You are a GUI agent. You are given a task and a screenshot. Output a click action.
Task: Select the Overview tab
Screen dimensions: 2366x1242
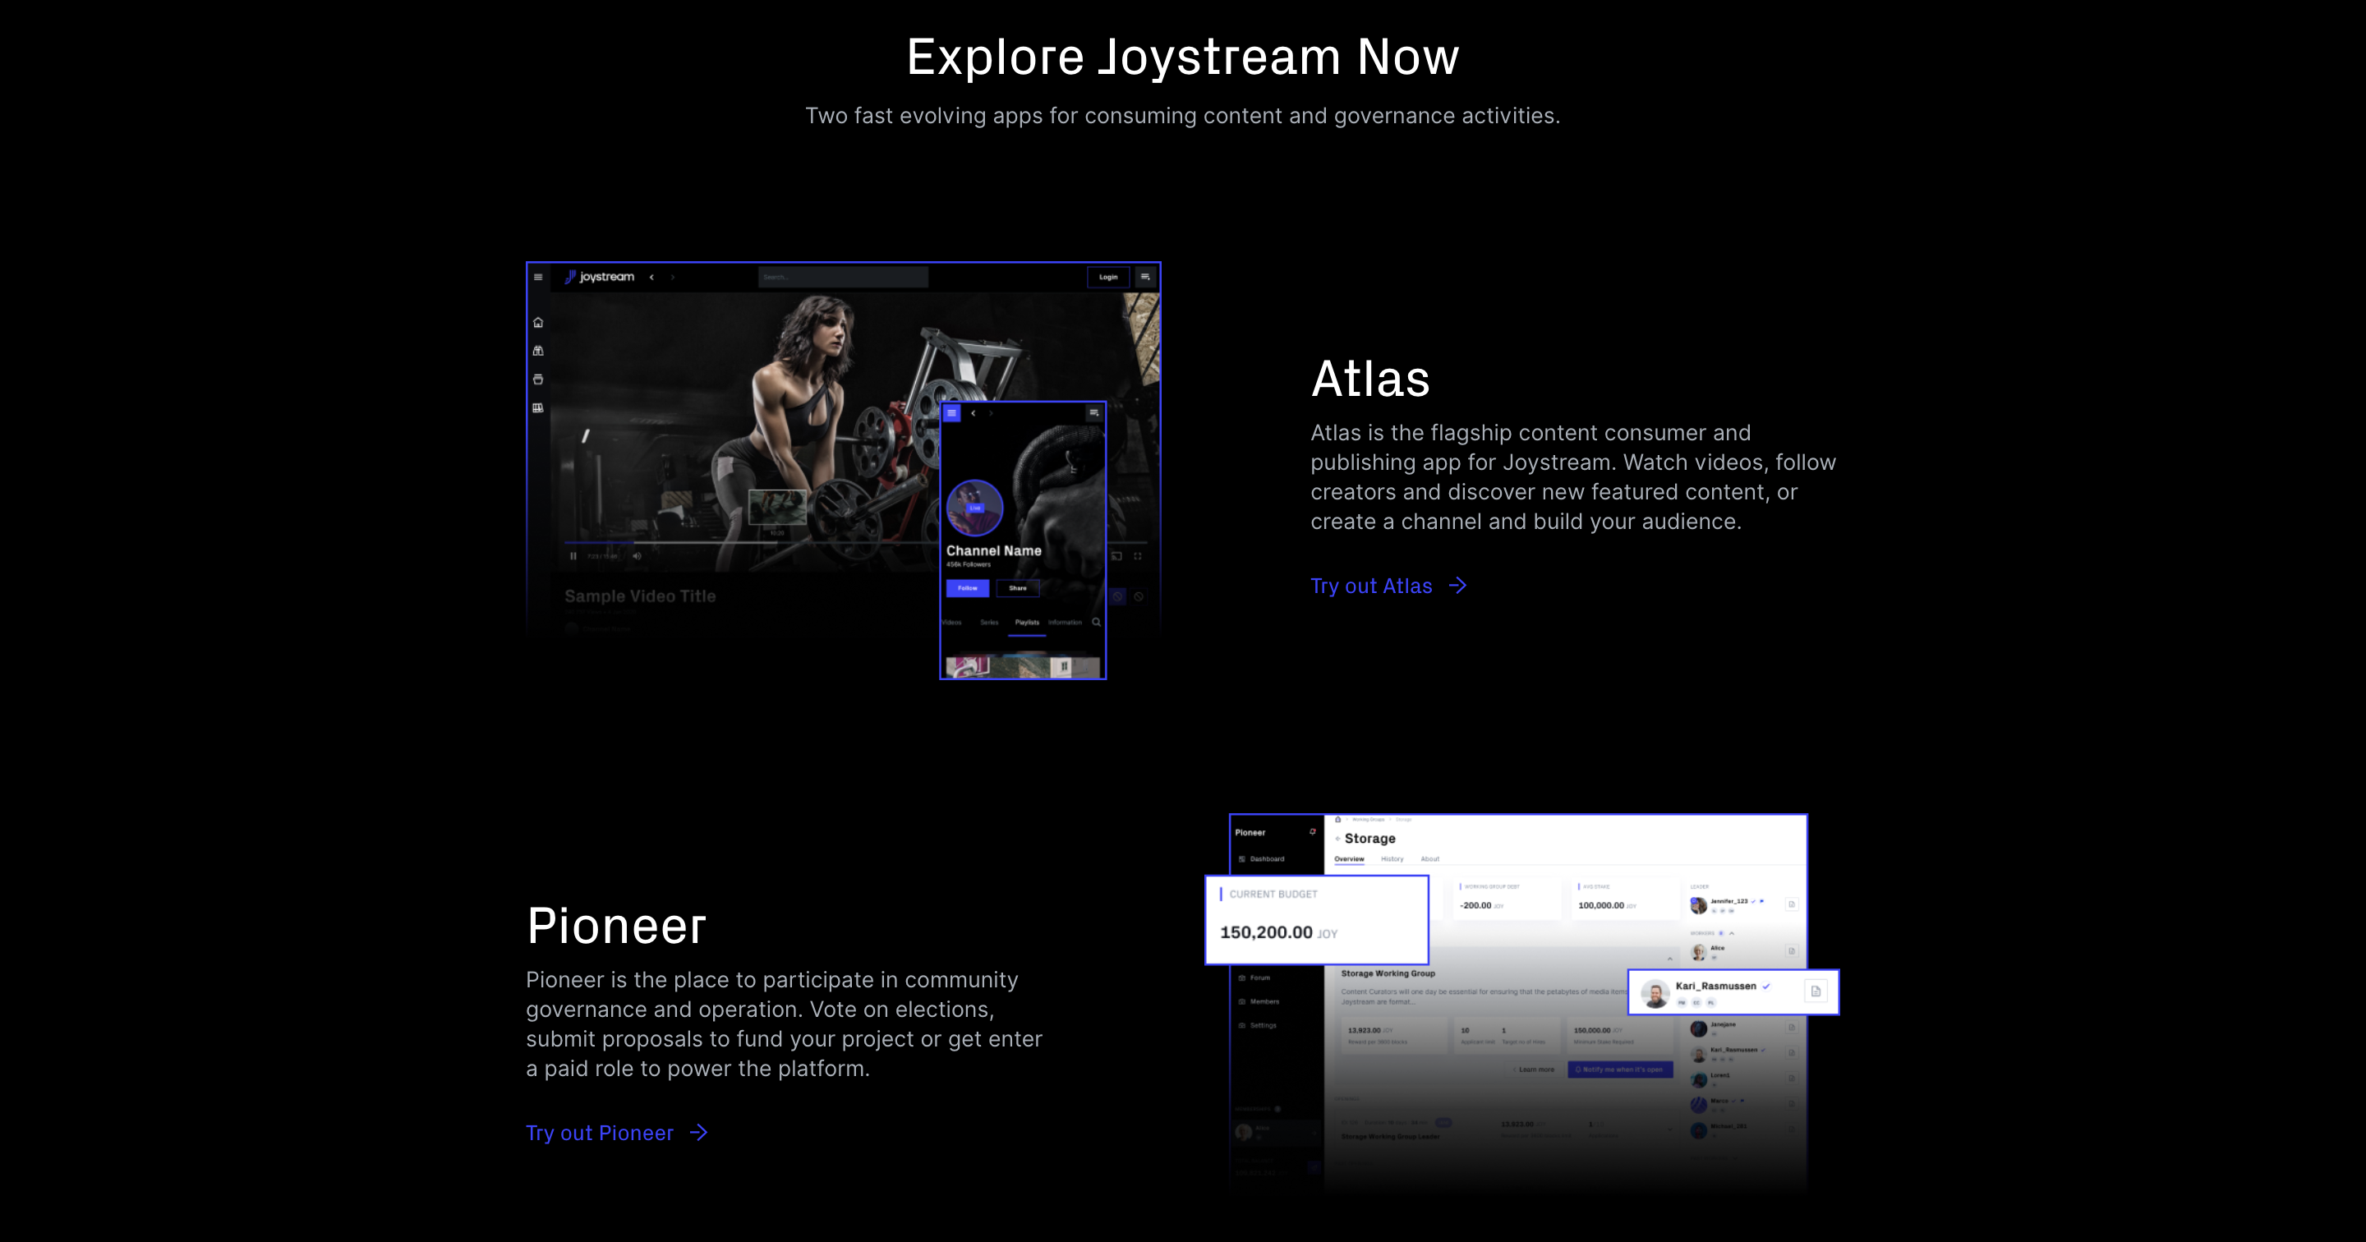point(1349,859)
